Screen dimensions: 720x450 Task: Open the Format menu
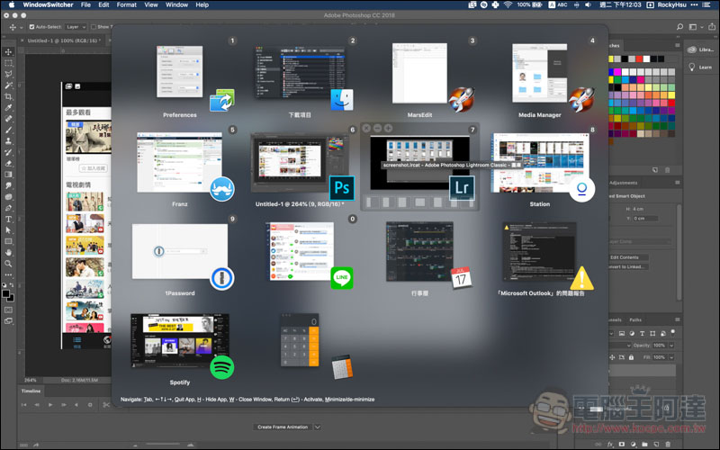(127, 4)
